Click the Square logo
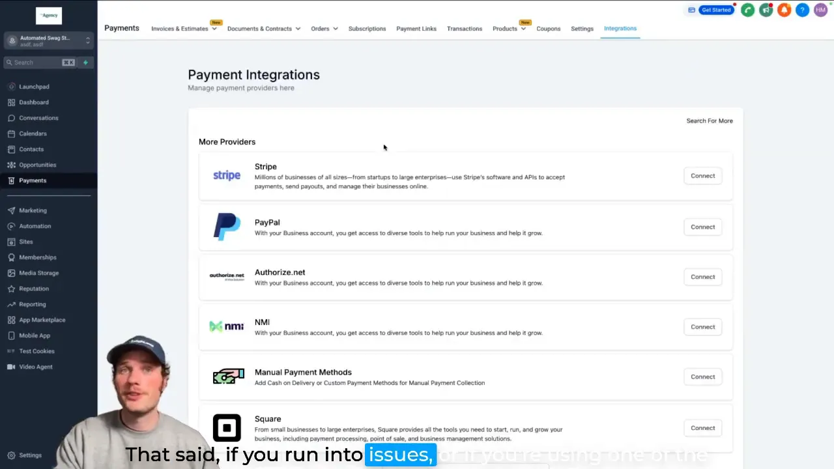Screen dimensions: 834x469 227,428
